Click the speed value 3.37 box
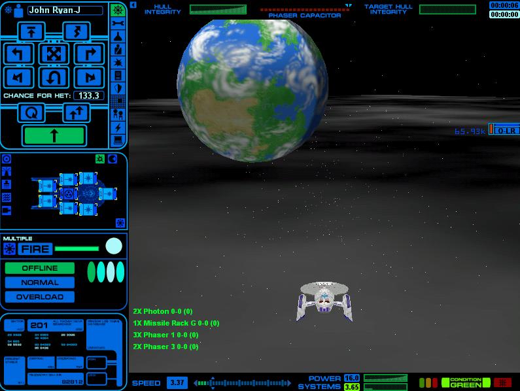Viewport: 520px width, 391px height. (x=177, y=382)
